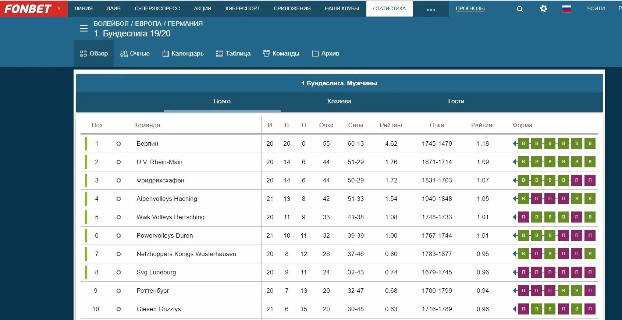Open the ЛАЙВ menu

click(x=114, y=8)
